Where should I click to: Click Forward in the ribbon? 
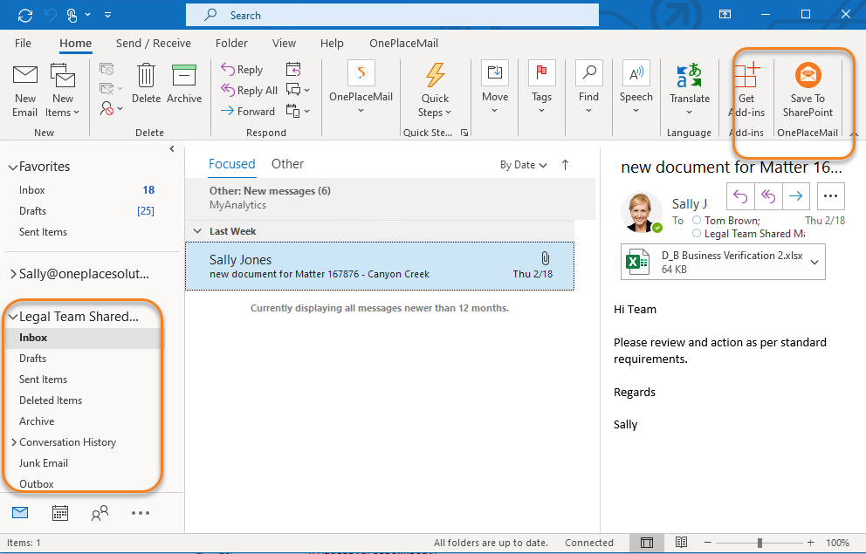[247, 111]
